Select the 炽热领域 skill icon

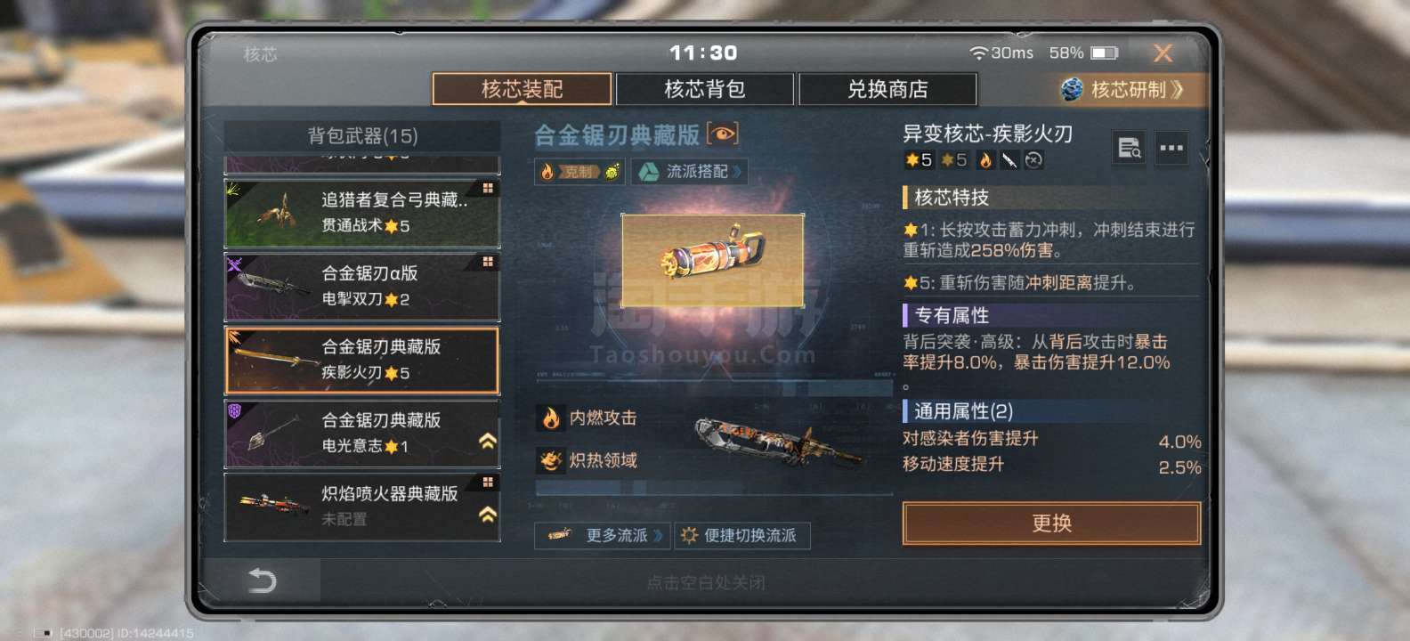click(x=550, y=460)
